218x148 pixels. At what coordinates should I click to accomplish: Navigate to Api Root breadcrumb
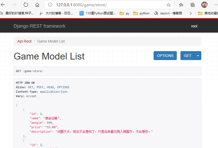point(25,41)
